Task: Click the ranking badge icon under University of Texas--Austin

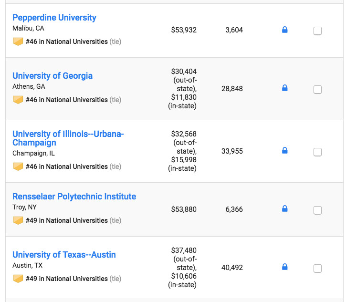Action: [x=18, y=279]
